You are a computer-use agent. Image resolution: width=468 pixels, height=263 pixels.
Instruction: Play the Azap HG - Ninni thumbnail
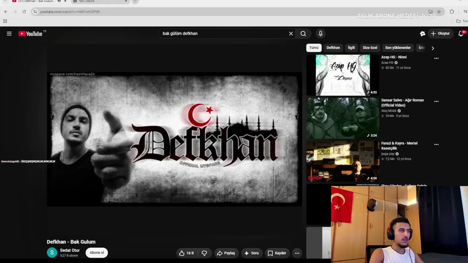(x=343, y=75)
